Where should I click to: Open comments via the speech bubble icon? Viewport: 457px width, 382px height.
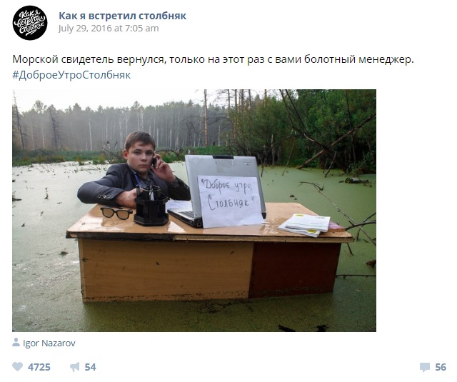[425, 367]
